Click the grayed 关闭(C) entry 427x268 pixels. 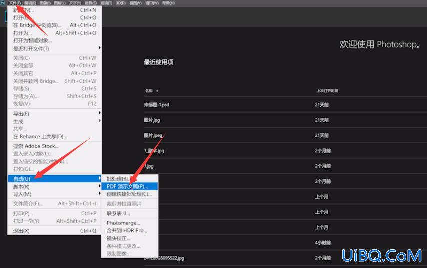coord(54,58)
